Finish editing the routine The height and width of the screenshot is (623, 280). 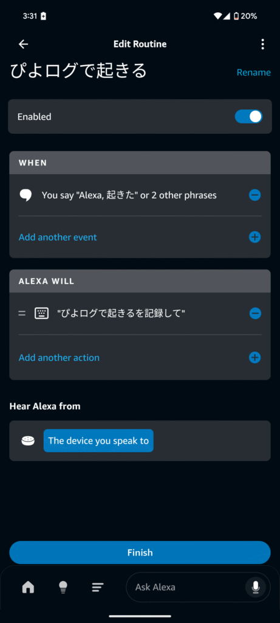pyautogui.click(x=140, y=552)
